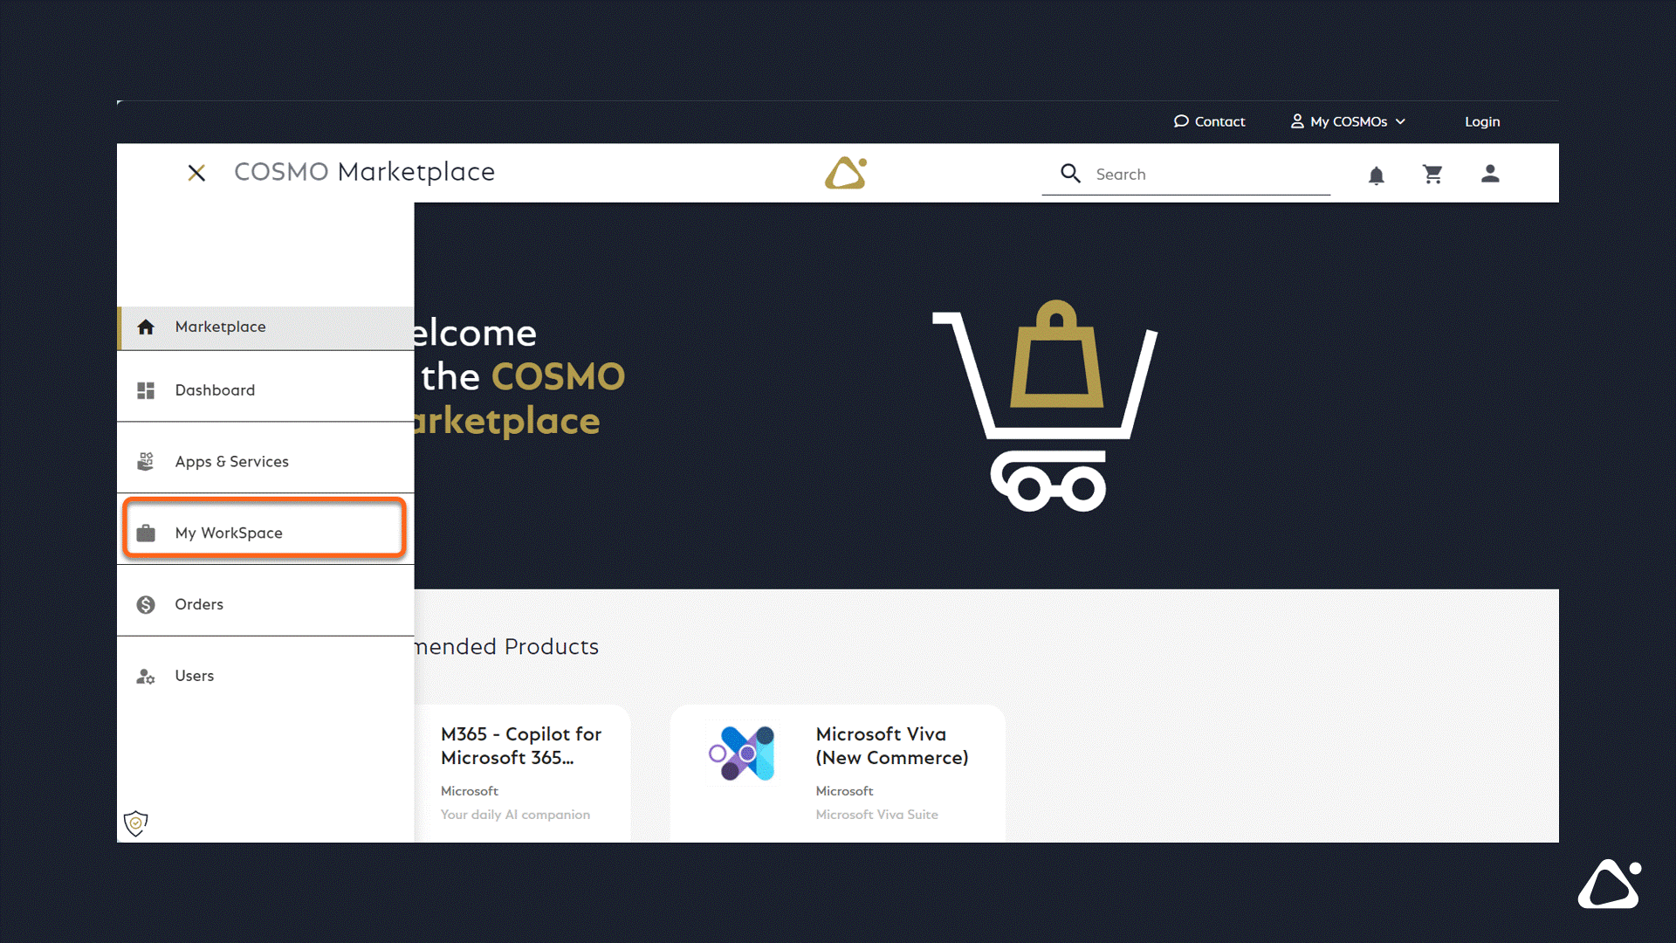Image resolution: width=1676 pixels, height=943 pixels.
Task: Open My WorkSpace menu item
Action: tap(229, 533)
